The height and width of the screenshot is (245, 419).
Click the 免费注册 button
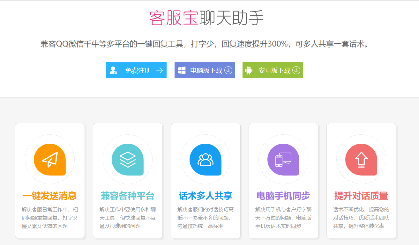pyautogui.click(x=136, y=70)
